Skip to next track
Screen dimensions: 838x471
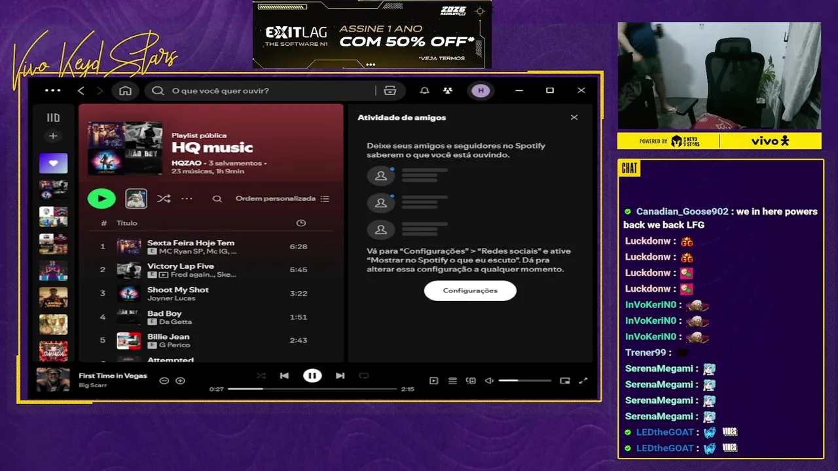pos(340,375)
